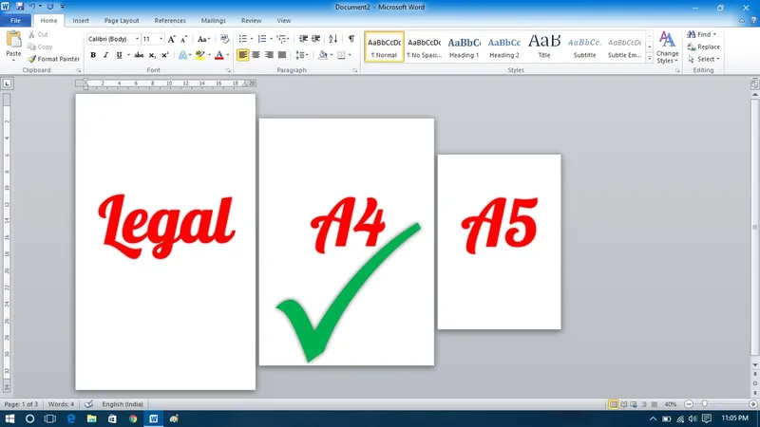The image size is (760, 427).
Task: Switch to the Review tab
Action: pos(251,20)
